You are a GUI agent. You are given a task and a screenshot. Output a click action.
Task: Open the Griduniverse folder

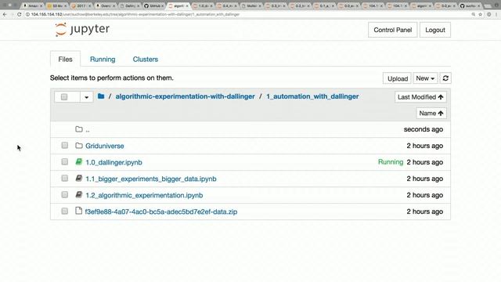104,146
